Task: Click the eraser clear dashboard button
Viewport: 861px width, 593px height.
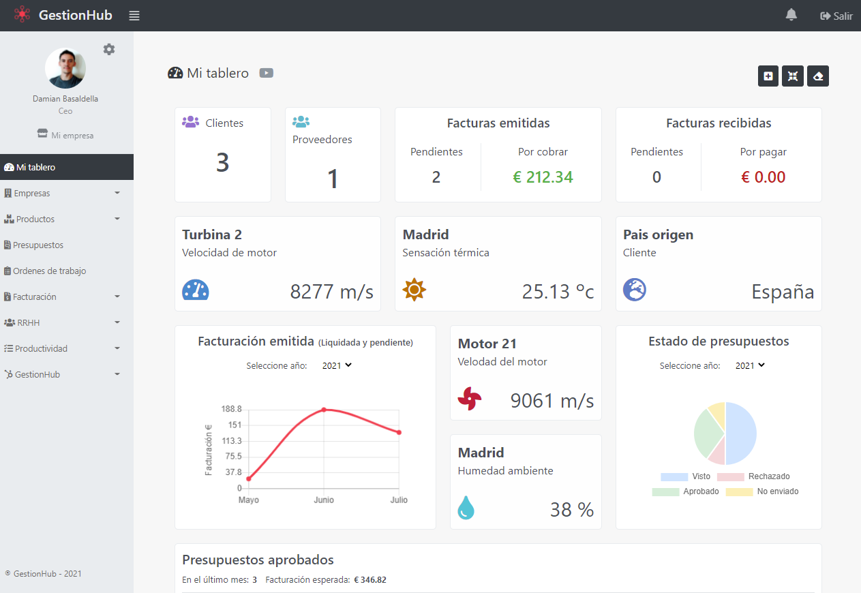Action: [x=817, y=76]
